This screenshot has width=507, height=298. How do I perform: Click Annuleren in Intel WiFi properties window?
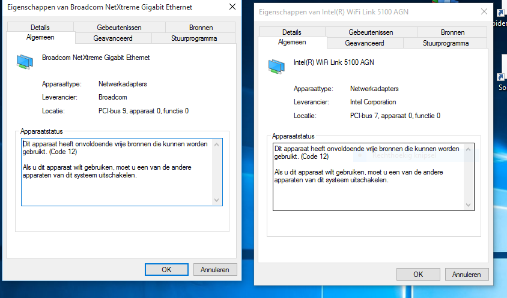(467, 275)
